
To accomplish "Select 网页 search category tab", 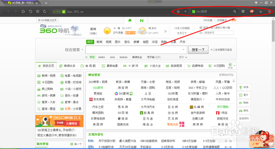I will point(90,42).
